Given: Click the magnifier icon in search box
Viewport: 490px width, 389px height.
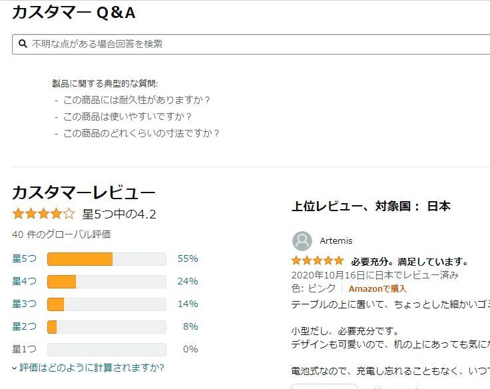Looking at the screenshot, I should (23, 44).
